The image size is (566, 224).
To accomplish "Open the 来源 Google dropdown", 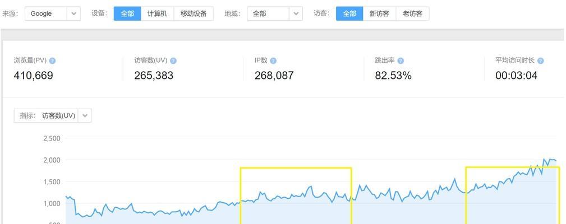I will (x=53, y=13).
